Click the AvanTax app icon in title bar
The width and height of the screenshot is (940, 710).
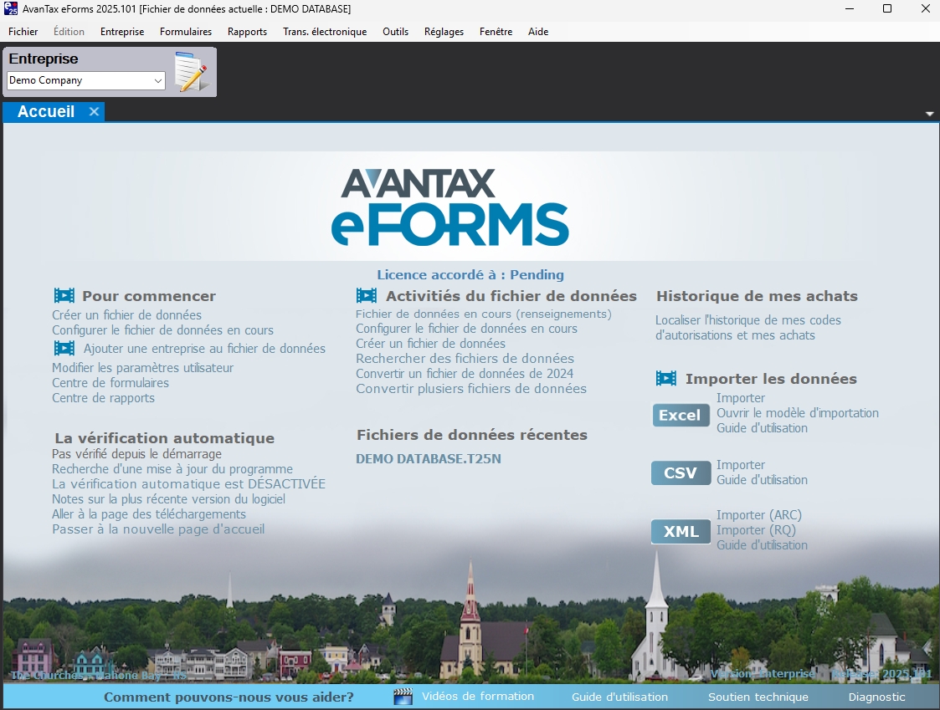pyautogui.click(x=10, y=8)
